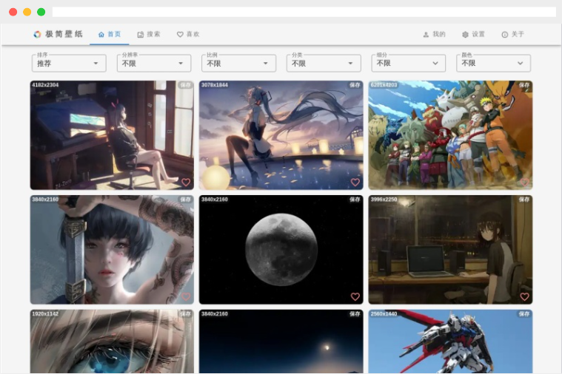Expand the 比例 aspect ratio dropdown

point(238,64)
